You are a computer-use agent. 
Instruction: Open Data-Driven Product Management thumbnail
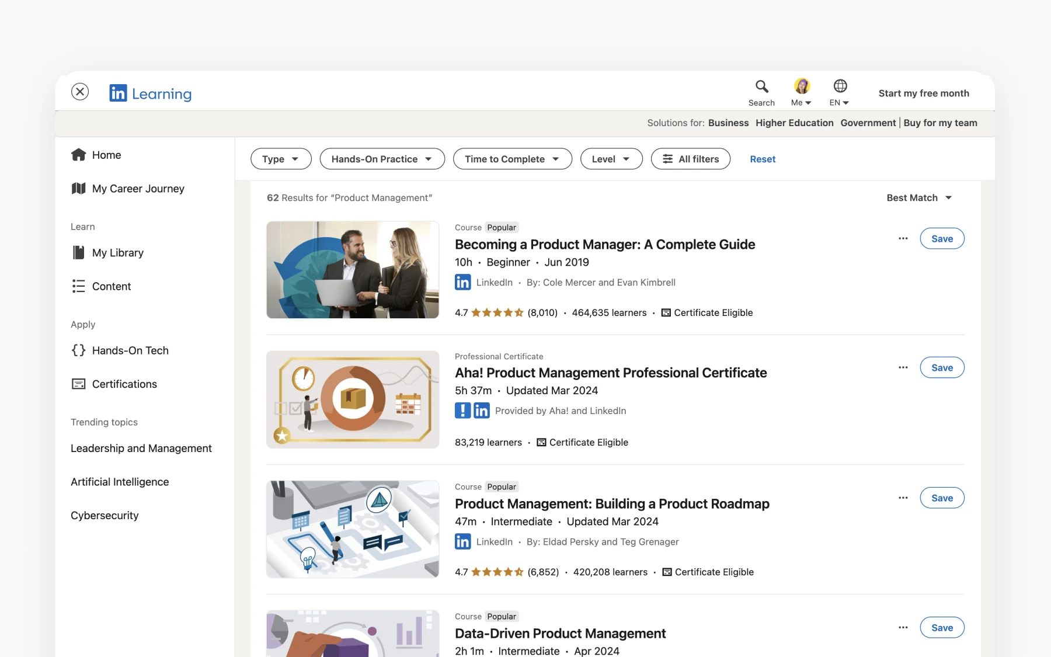(x=353, y=634)
